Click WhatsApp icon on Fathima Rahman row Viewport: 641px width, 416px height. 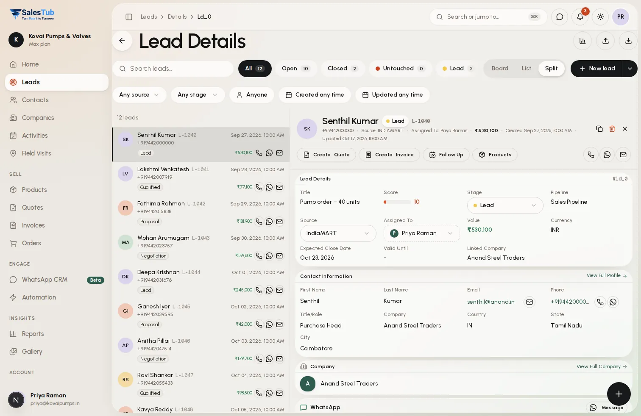point(269,222)
